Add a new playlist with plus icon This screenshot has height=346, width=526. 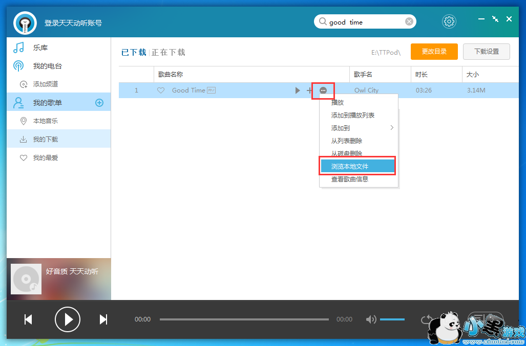[99, 103]
